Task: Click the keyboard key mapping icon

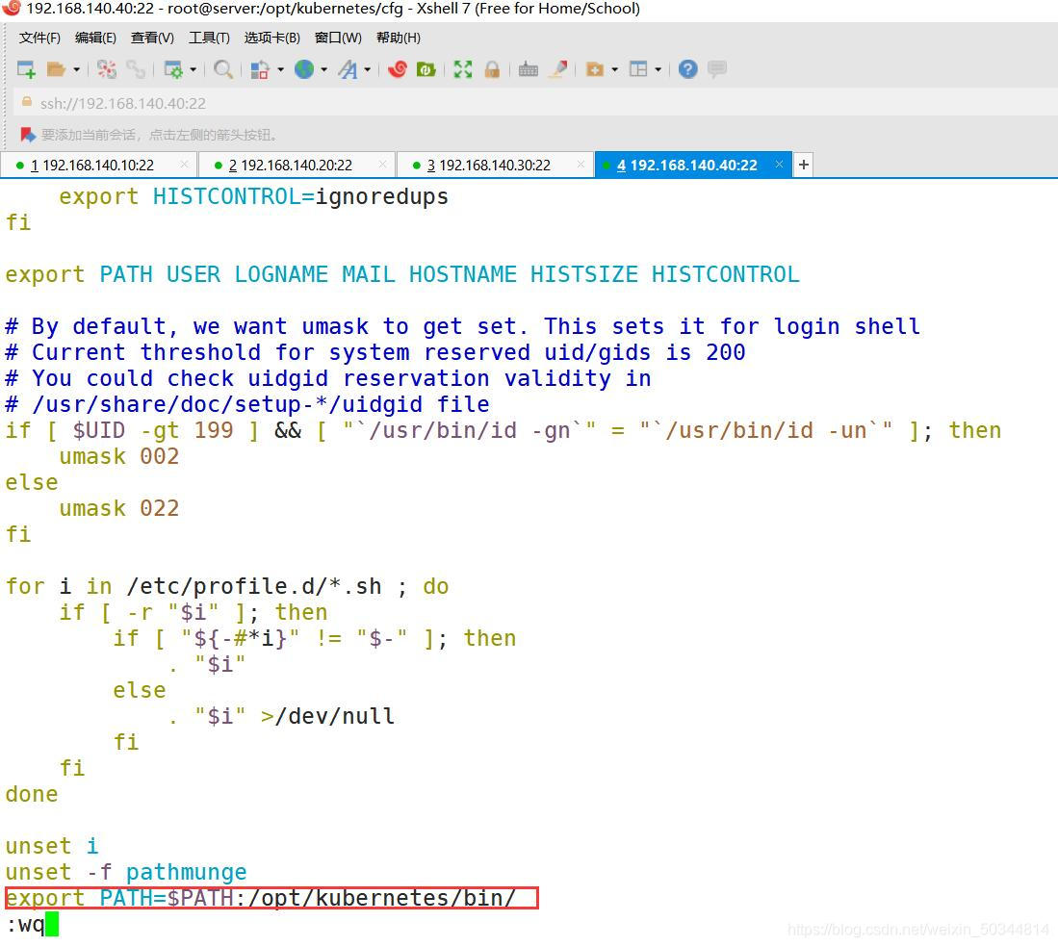Action: 529,68
